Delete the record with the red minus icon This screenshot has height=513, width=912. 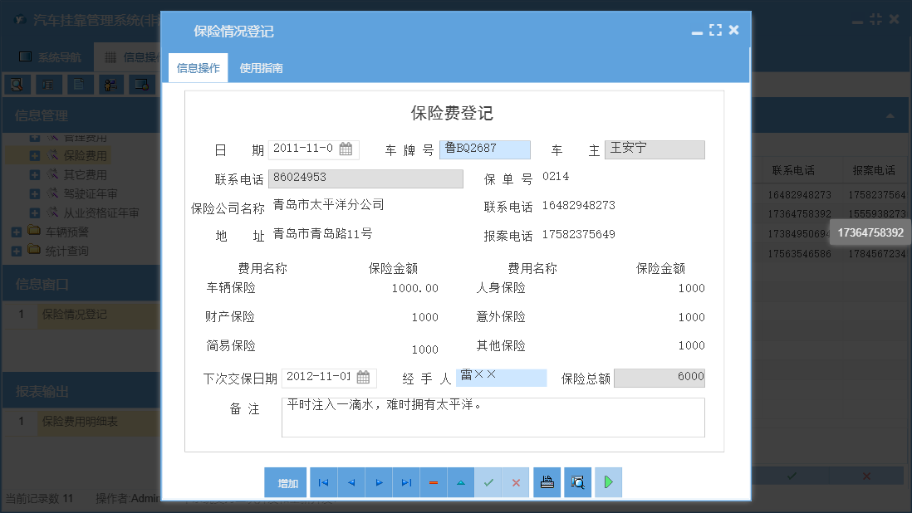(x=434, y=482)
